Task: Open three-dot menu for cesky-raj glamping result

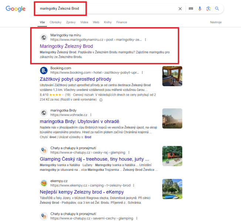Action: pyautogui.click(x=129, y=152)
